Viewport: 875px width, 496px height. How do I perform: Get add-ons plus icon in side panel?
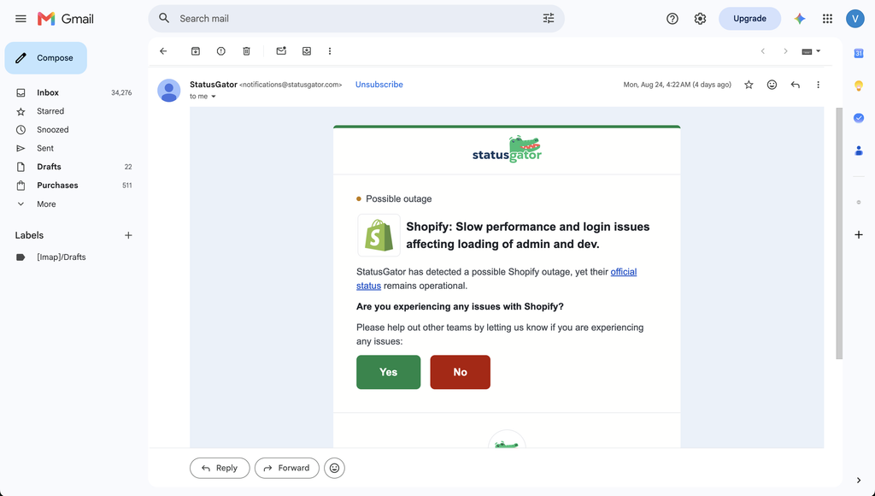click(859, 234)
